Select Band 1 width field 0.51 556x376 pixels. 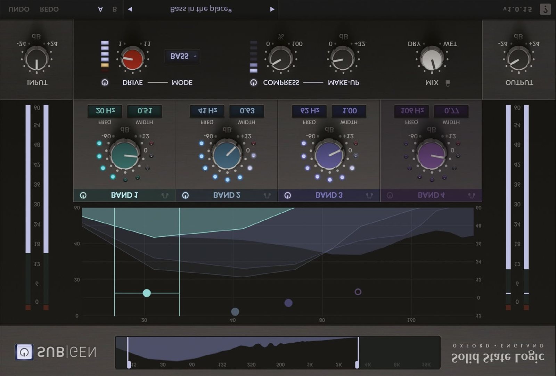[145, 111]
